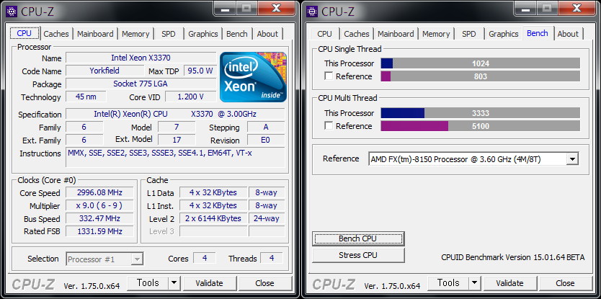Open the About tab in left window

click(267, 34)
